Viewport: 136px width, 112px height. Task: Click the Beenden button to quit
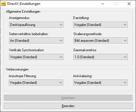pos(68,106)
